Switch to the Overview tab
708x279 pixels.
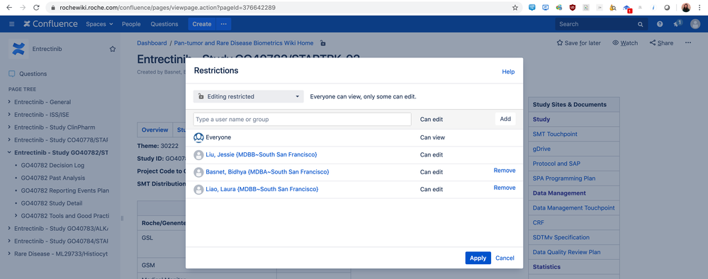(155, 130)
